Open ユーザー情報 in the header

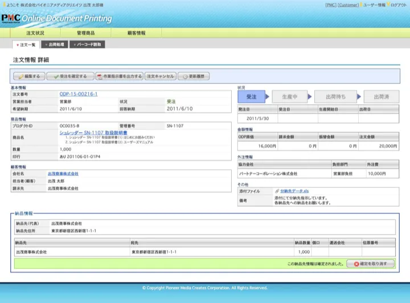[374, 5]
